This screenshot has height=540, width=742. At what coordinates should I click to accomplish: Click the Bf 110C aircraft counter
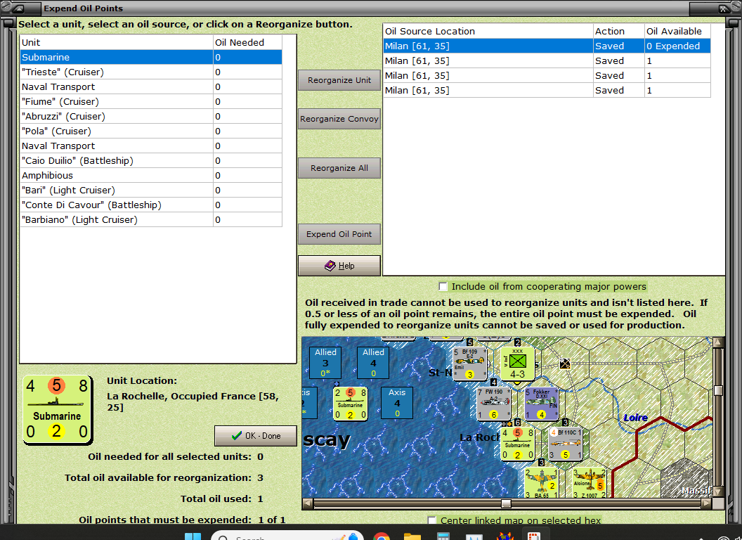566,444
